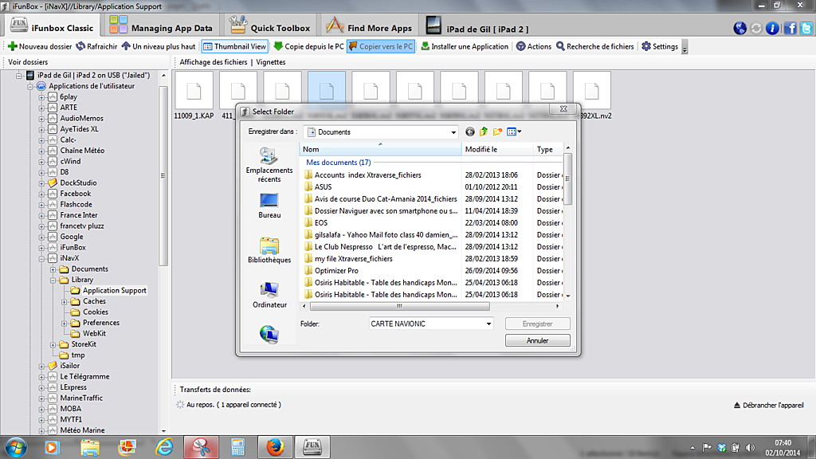Viewport: 816px width, 459px height.
Task: Click the Enregistrer button
Action: click(538, 324)
